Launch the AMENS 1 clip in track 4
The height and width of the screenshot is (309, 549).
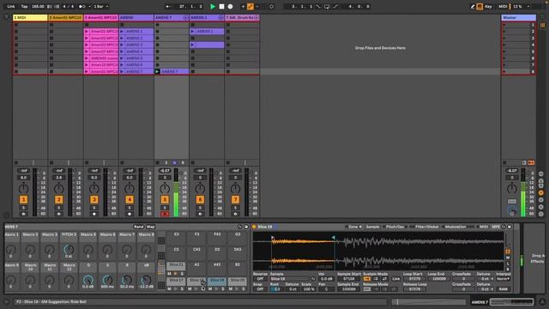(x=122, y=31)
